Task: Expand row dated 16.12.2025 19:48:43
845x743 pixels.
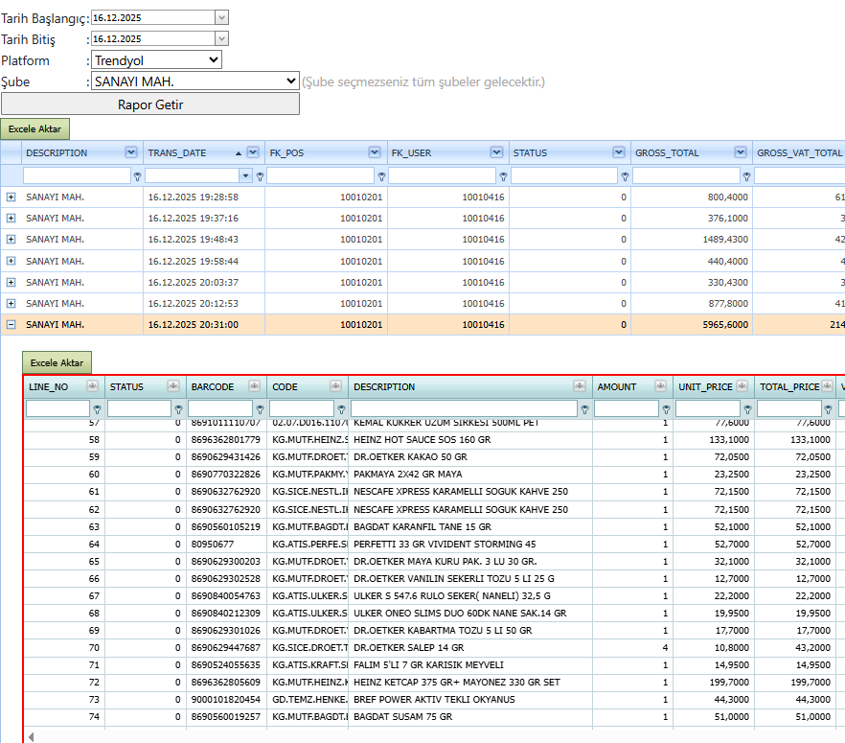Action: tap(11, 240)
